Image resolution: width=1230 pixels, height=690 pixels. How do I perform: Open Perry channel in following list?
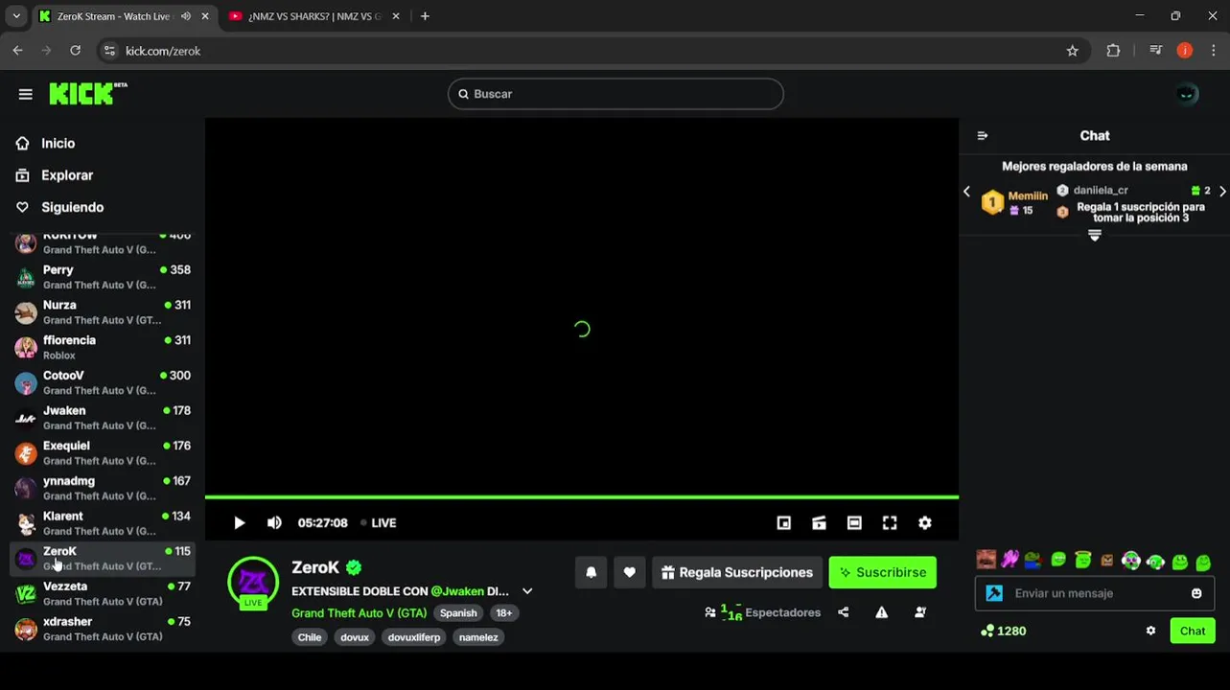(x=103, y=277)
